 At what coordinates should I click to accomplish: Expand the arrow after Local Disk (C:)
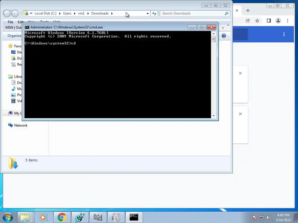tap(60, 13)
